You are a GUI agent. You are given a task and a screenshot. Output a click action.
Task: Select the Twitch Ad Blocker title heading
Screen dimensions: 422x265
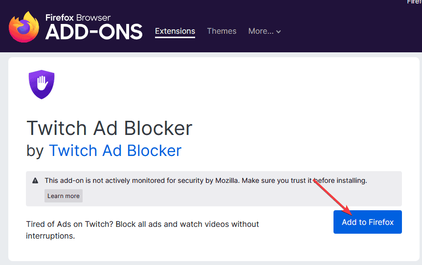click(109, 128)
